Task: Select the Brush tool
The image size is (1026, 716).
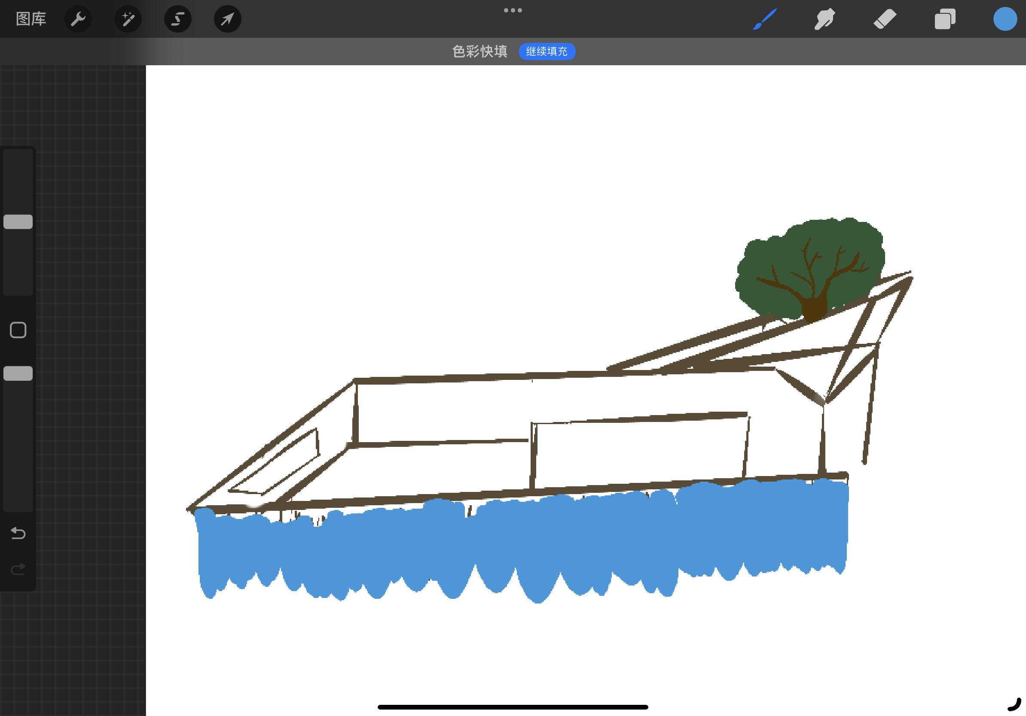Action: pyautogui.click(x=765, y=19)
